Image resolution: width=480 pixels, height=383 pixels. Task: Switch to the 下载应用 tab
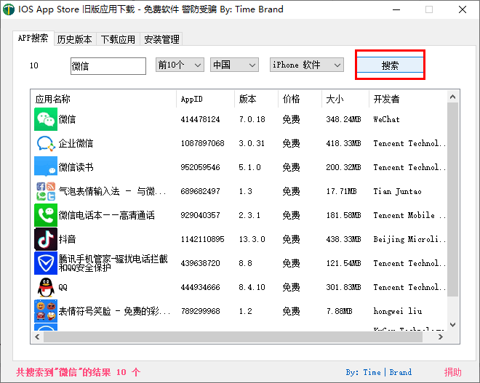click(x=118, y=39)
